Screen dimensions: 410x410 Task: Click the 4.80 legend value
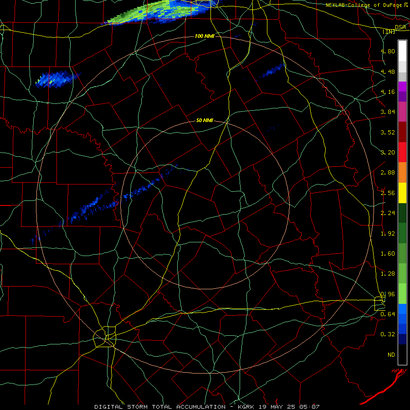point(388,51)
